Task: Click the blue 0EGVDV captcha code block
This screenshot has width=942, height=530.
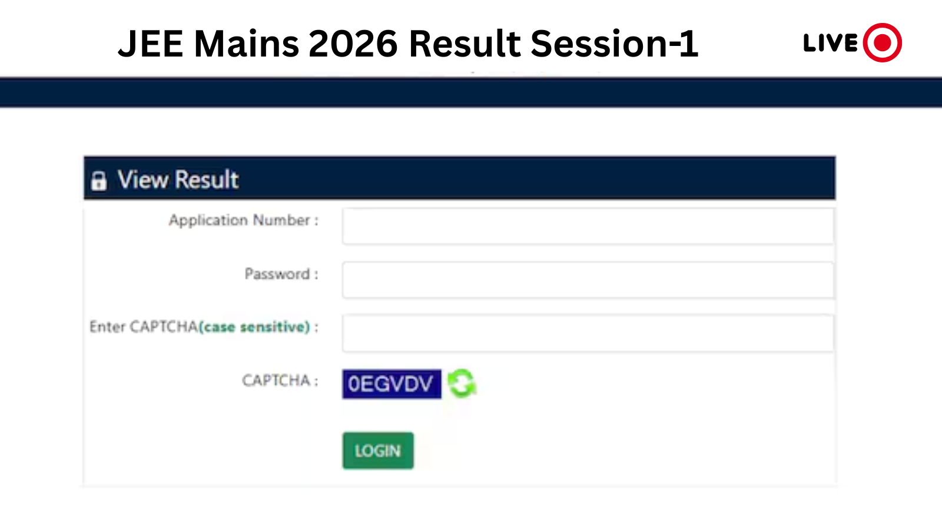Action: [x=391, y=384]
